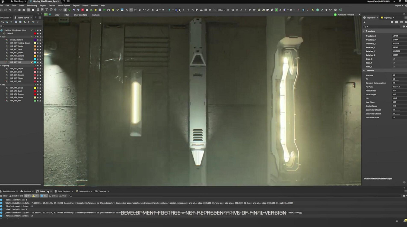The image size is (407, 227).
Task: Switch to the Data Explorer tab
Action: [64, 191]
